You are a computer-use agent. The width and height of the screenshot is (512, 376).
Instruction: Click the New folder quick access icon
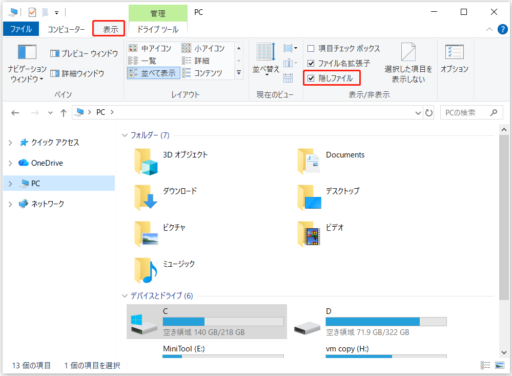[x=45, y=12]
